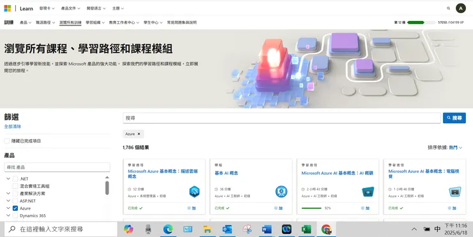Focus the course 搜尋 input field
This screenshot has height=237, width=473.
(x=282, y=118)
